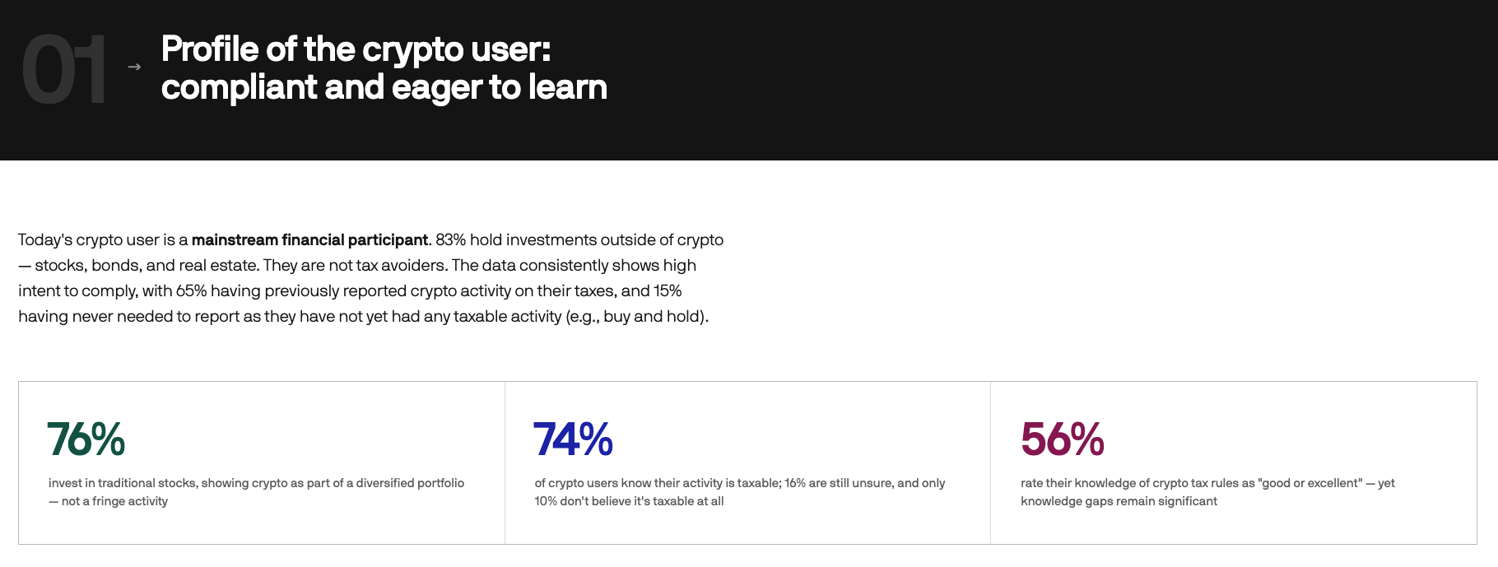
Task: Click the large 01 section number
Action: point(64,70)
